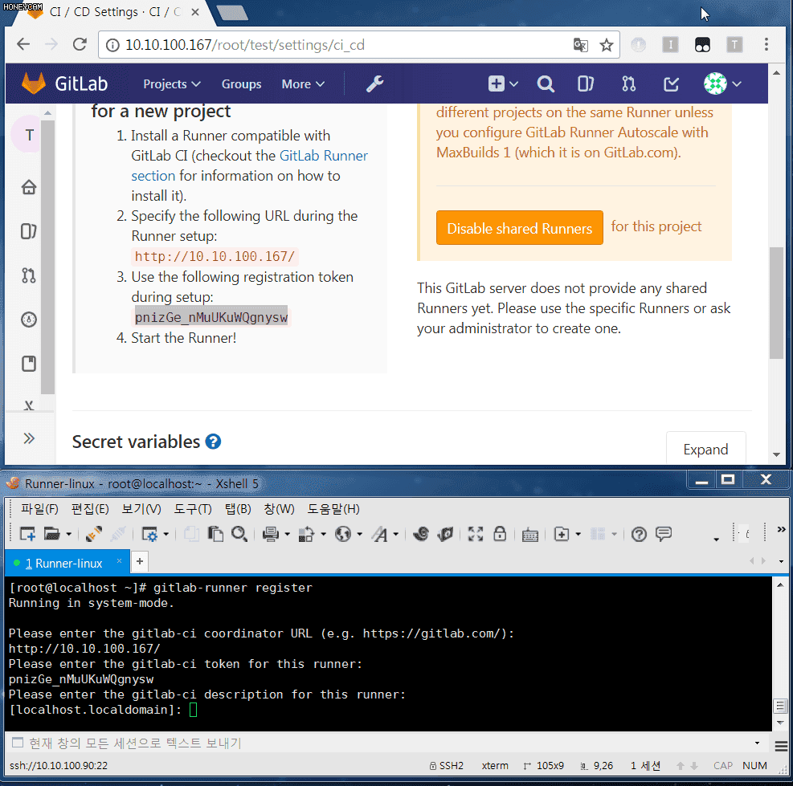Screen dimensions: 793x786
Task: Open the todos checkmark icon in navbar
Action: (x=671, y=84)
